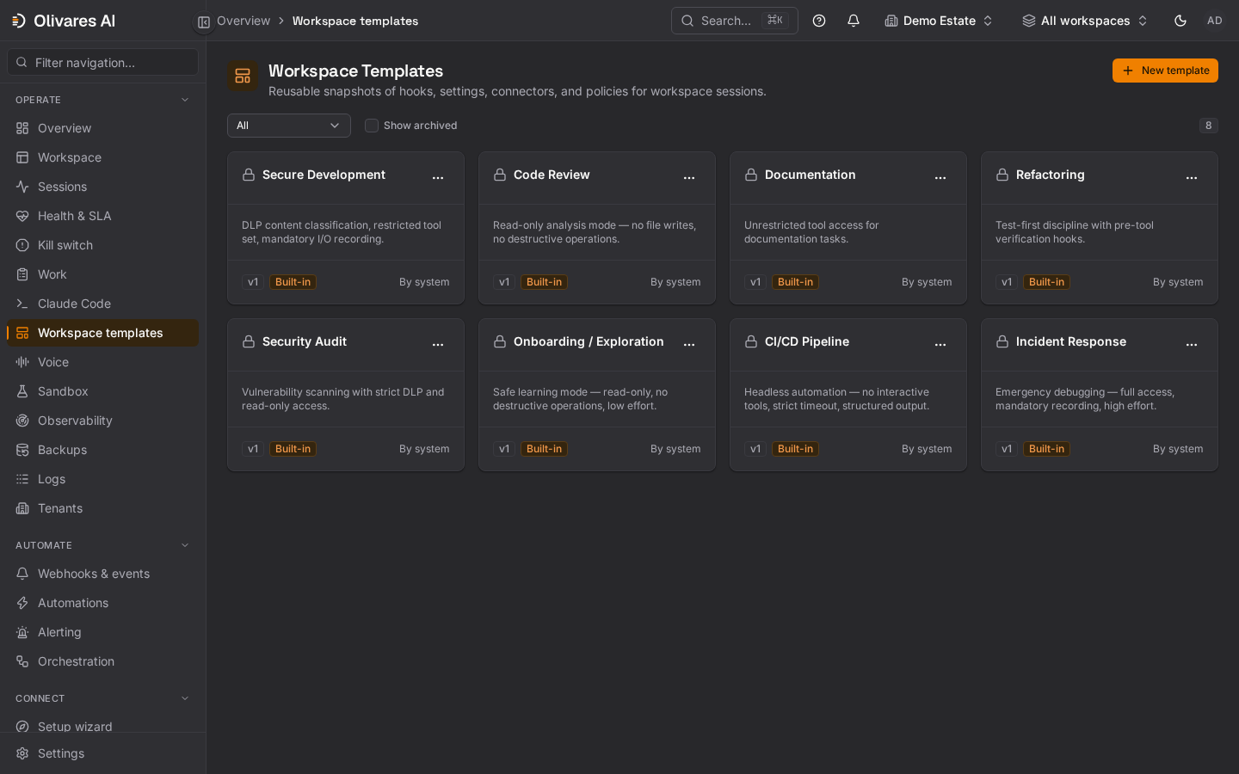Open the Demo Estate selector
Viewport: 1239px width, 774px height.
click(939, 21)
